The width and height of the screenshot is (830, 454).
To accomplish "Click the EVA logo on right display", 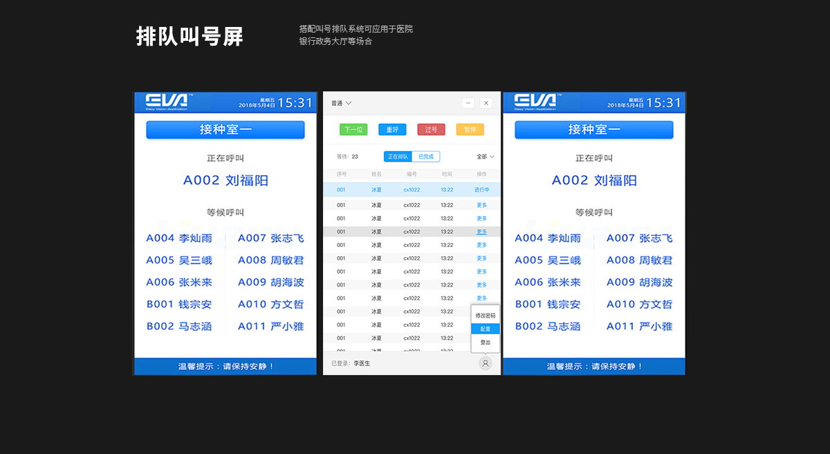I will (x=535, y=102).
